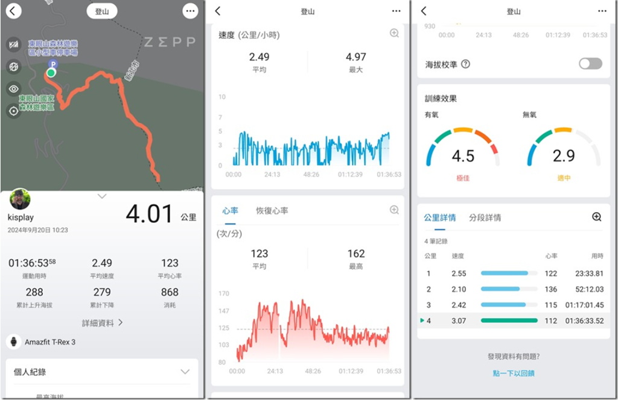Screen dimensions: 618x400
Task: Tap the Amazfit T-Rex 3 watch icon
Action: coord(14,342)
